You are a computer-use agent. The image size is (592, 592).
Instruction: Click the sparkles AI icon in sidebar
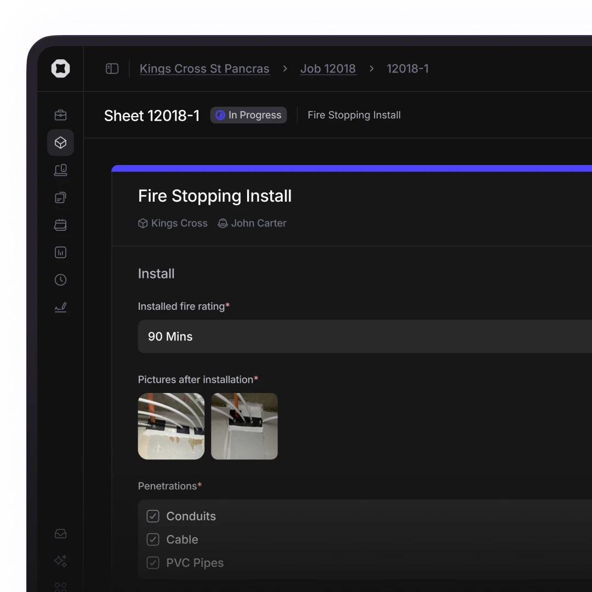(60, 561)
